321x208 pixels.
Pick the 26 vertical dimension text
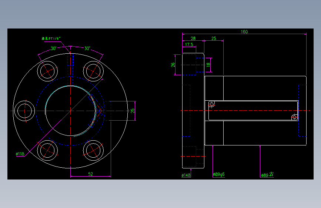[173, 65]
